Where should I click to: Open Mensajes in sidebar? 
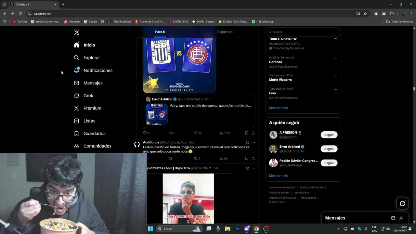(88, 83)
